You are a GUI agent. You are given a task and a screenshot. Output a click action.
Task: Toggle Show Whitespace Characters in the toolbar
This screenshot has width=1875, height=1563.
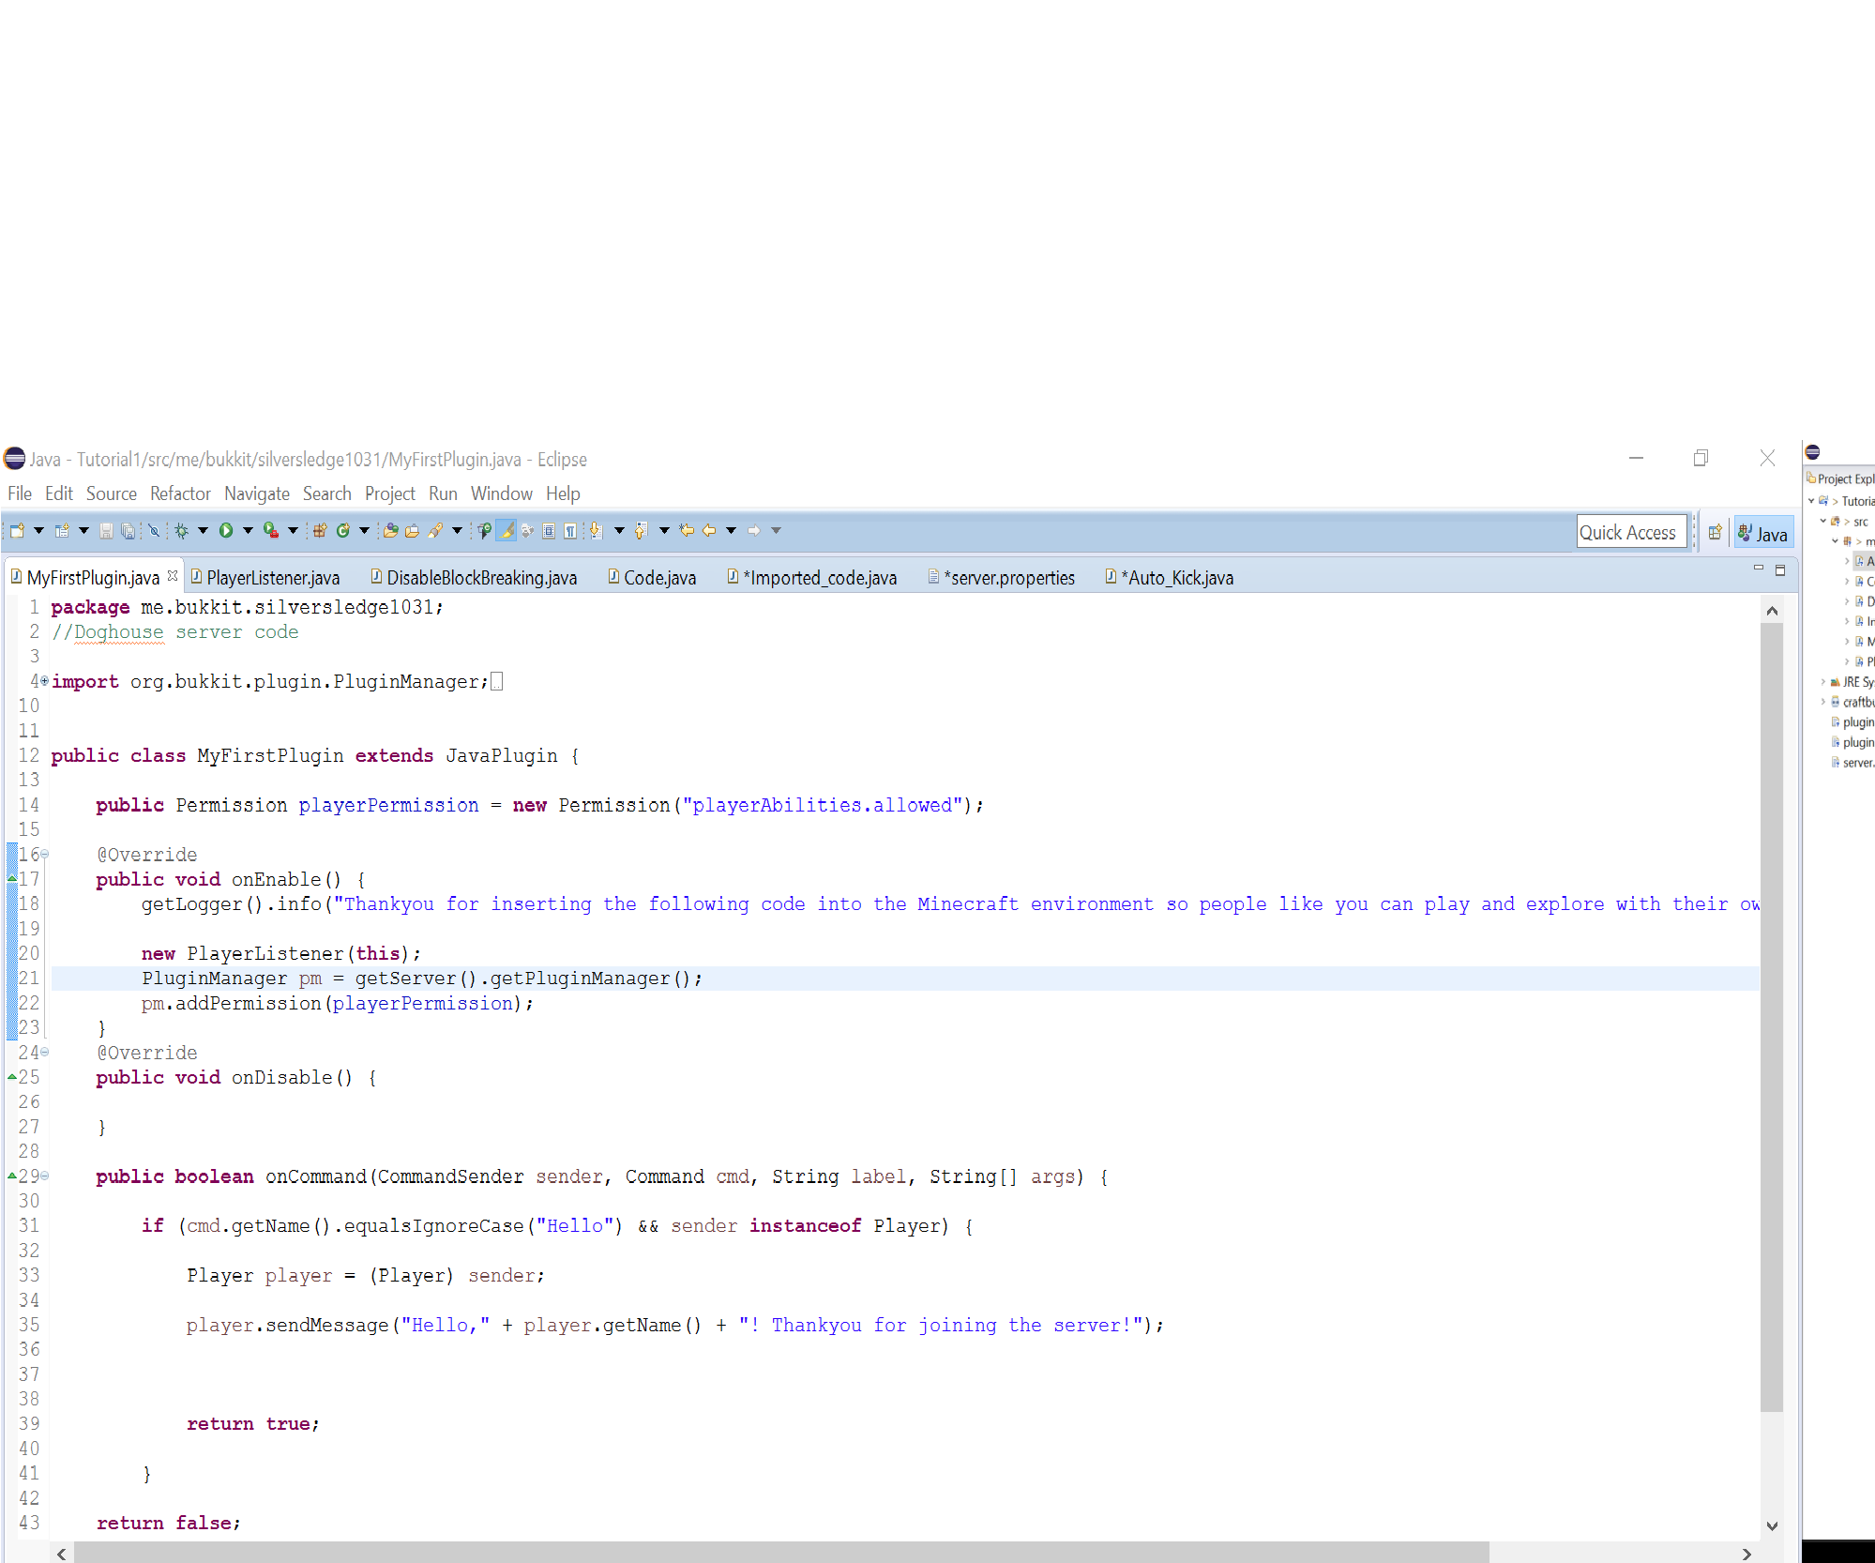(x=571, y=530)
